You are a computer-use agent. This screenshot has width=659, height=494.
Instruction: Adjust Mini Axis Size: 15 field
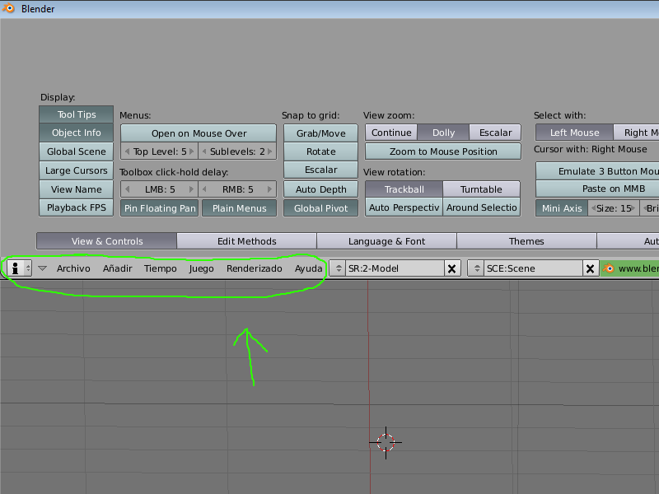coord(614,208)
